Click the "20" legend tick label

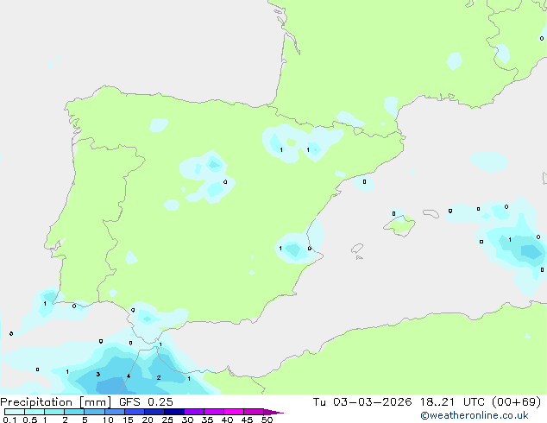pos(148,420)
